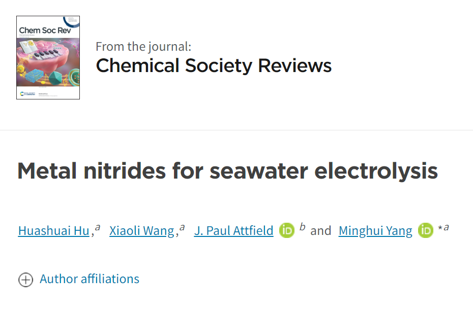Click the From the journal label

pyautogui.click(x=143, y=47)
